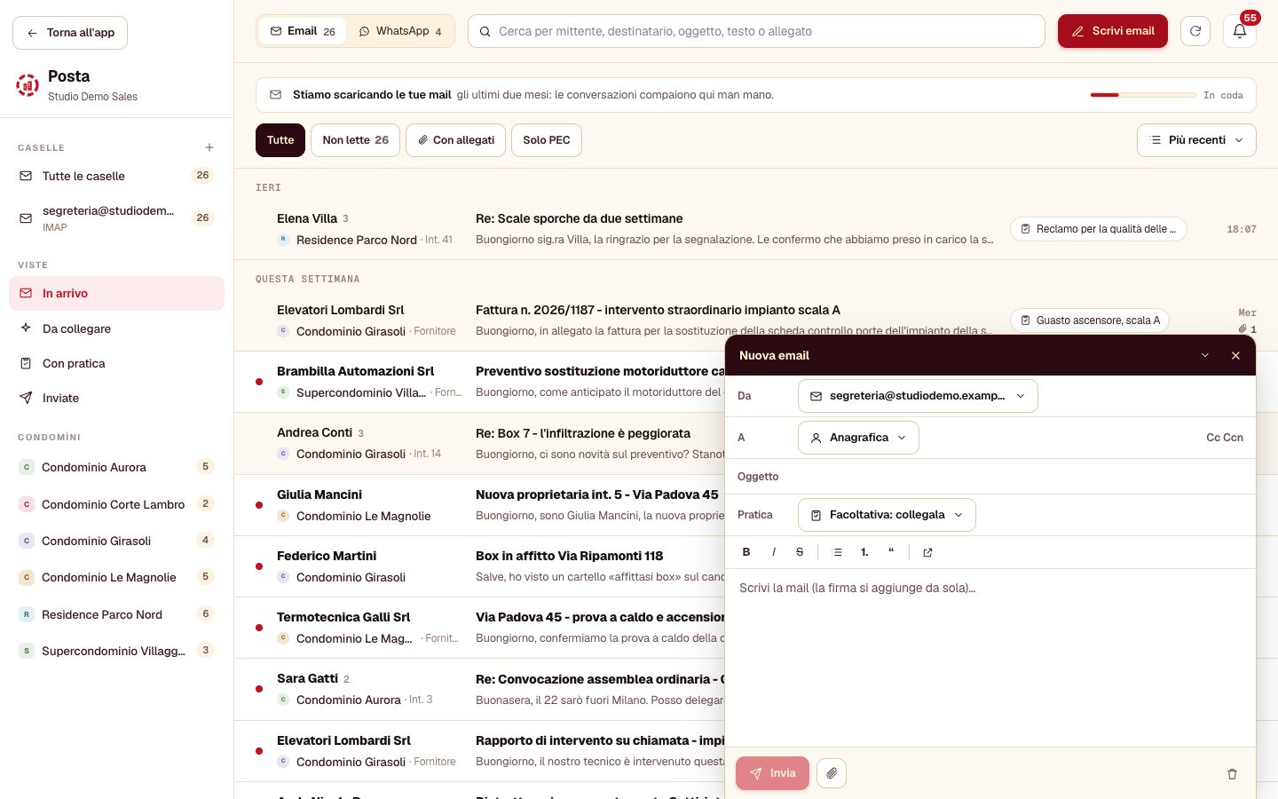
Task: Select the segreteria@studiodem... IMAP mailbox
Action: point(116,218)
